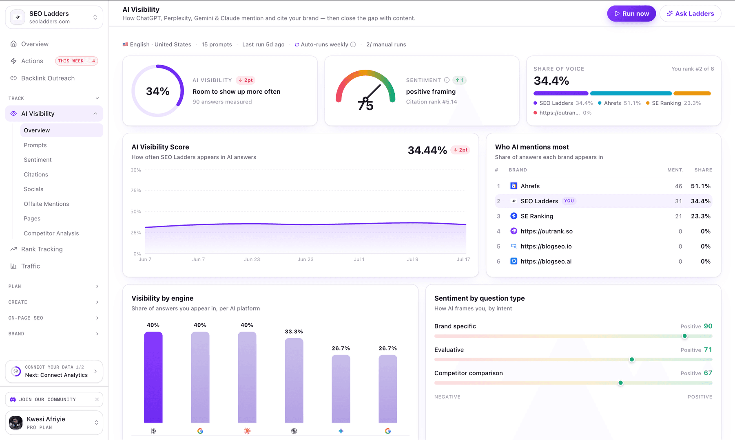
Task: Click the 'You rank #2 of 6' text
Action: click(693, 69)
